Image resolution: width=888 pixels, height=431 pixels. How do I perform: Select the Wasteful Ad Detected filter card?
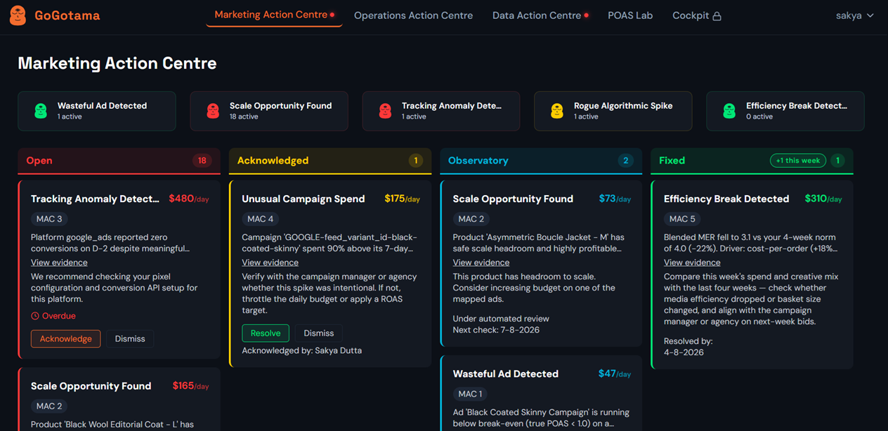[97, 111]
